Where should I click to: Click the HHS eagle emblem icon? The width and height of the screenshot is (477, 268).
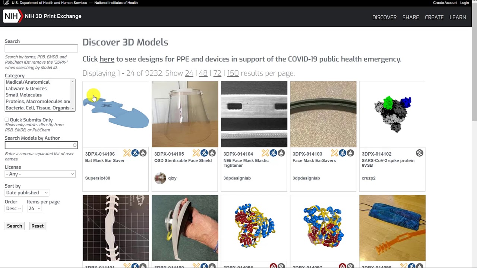point(6,3)
